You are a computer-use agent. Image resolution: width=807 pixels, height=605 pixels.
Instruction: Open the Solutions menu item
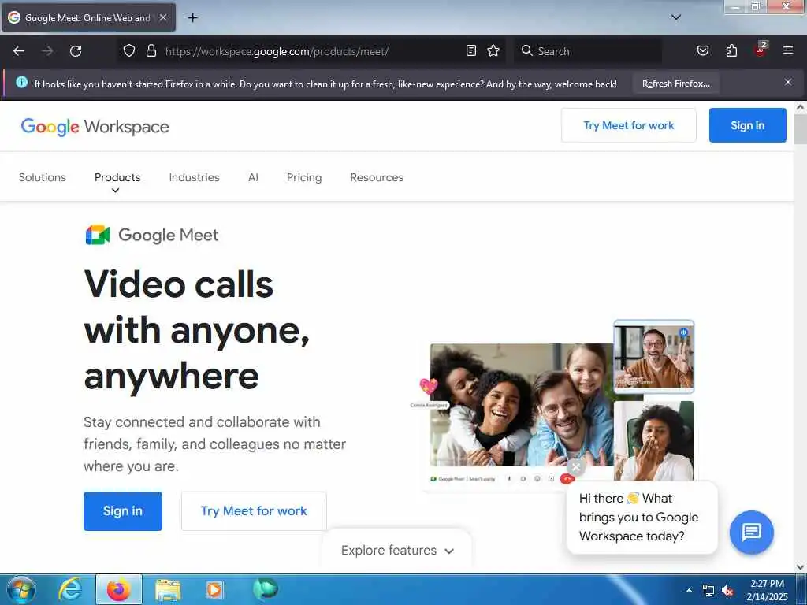pos(43,177)
